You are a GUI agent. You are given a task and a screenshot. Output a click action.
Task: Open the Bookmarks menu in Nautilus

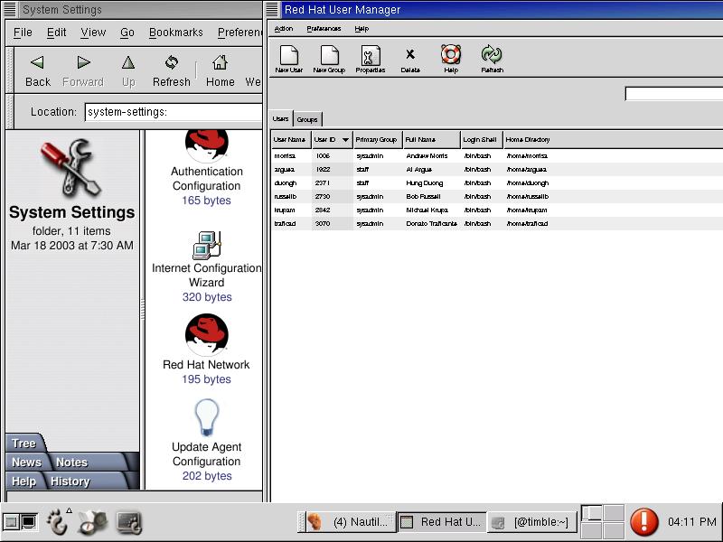(x=175, y=33)
